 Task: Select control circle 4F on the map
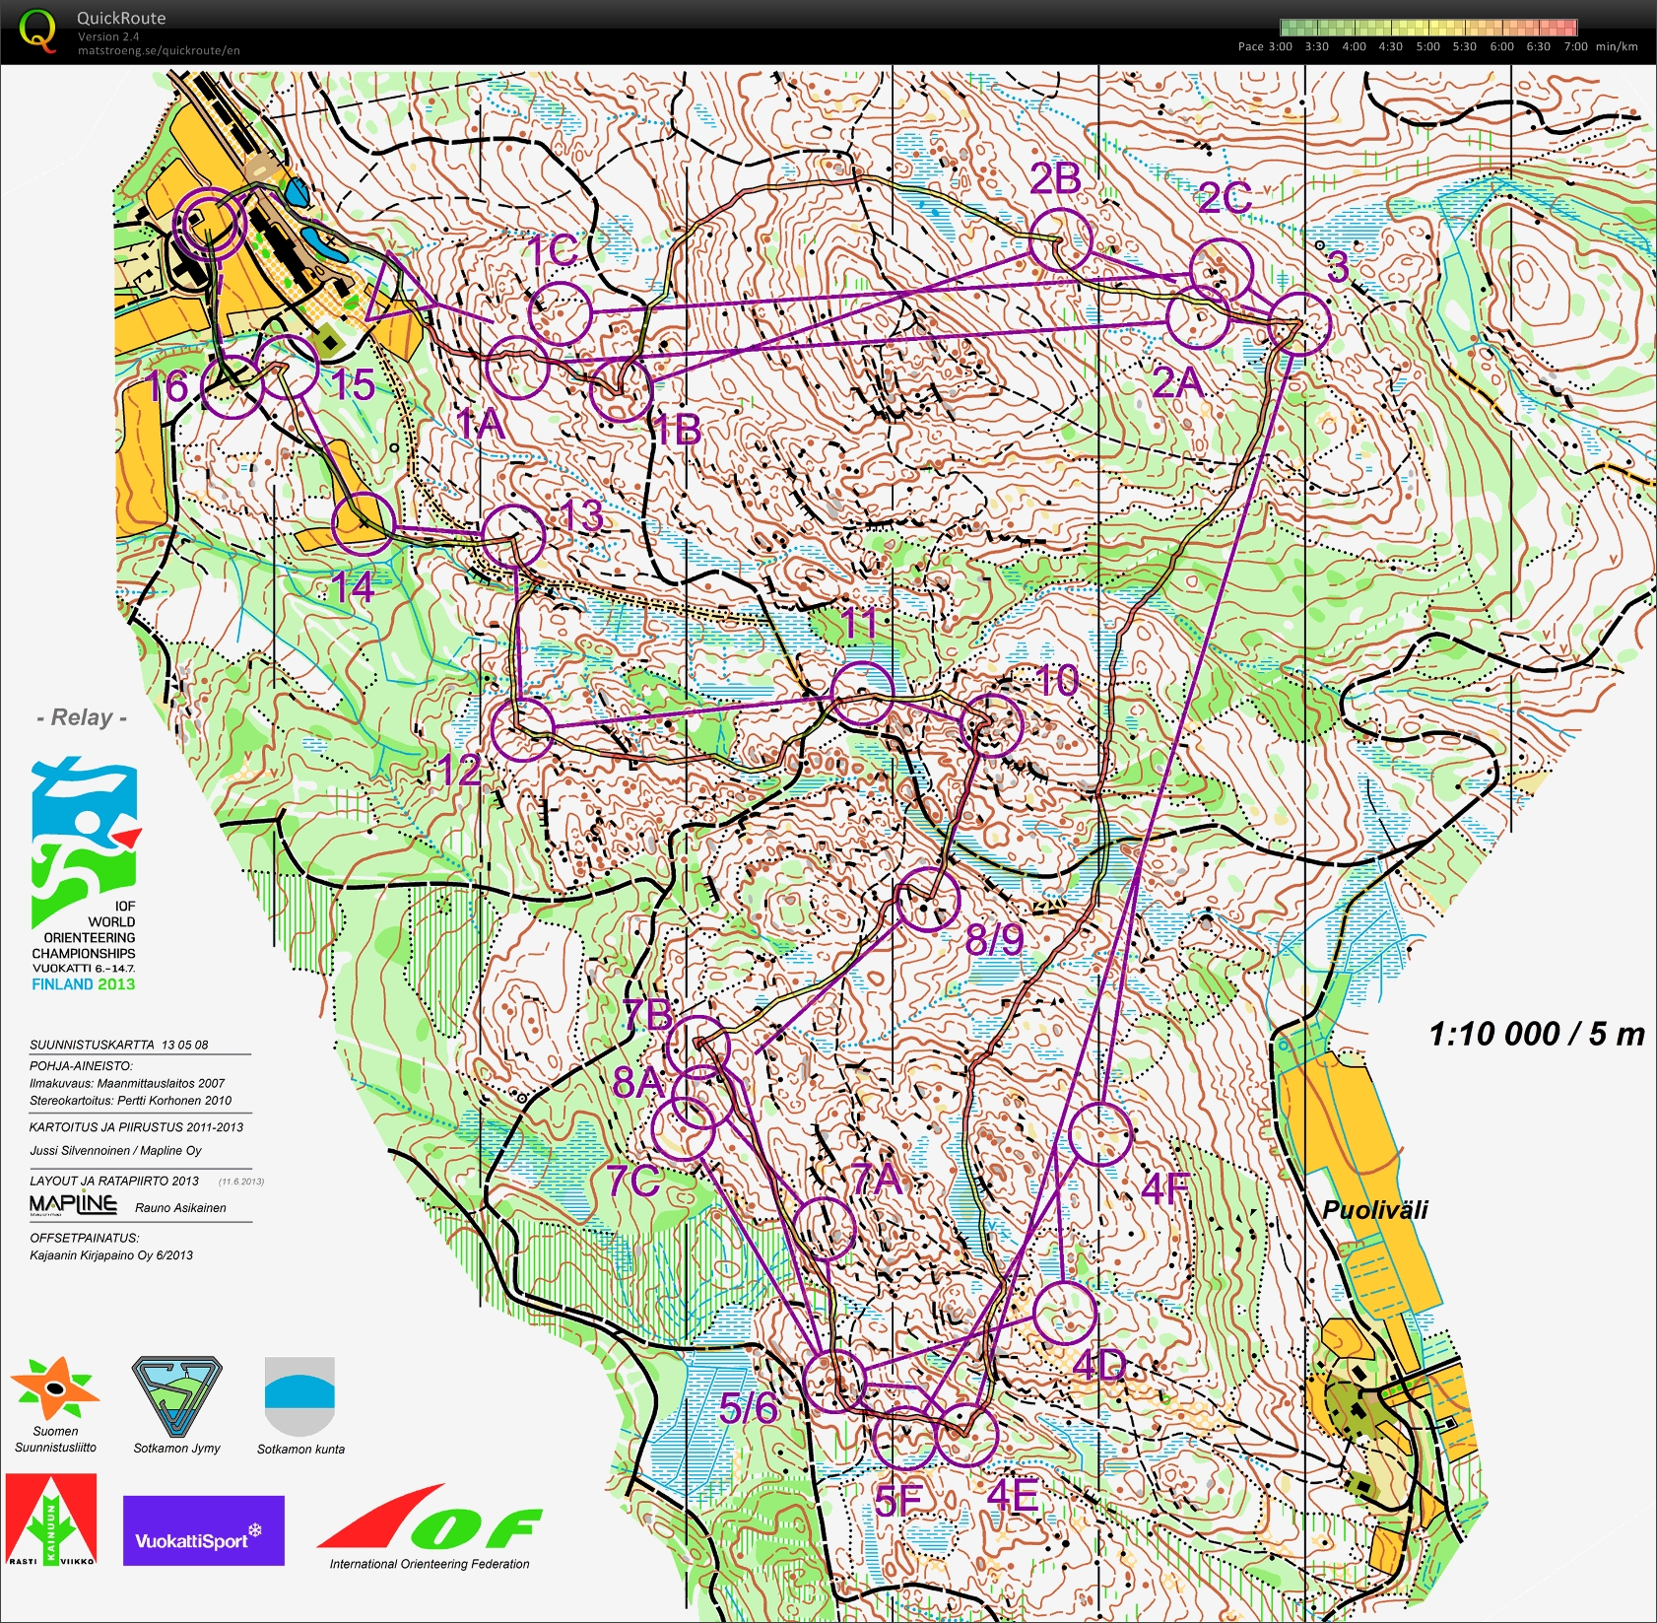click(x=1100, y=1134)
